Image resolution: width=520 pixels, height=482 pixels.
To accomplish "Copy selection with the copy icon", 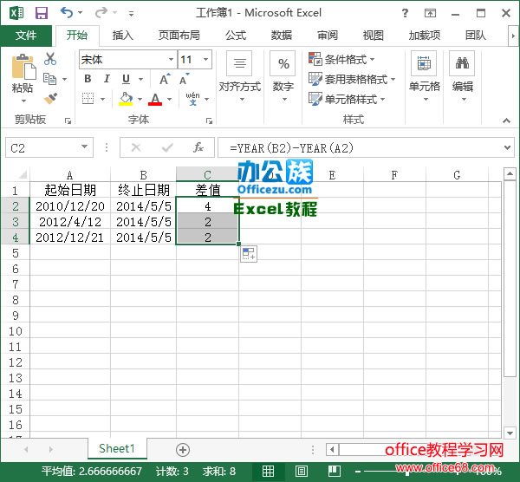I will (50, 79).
